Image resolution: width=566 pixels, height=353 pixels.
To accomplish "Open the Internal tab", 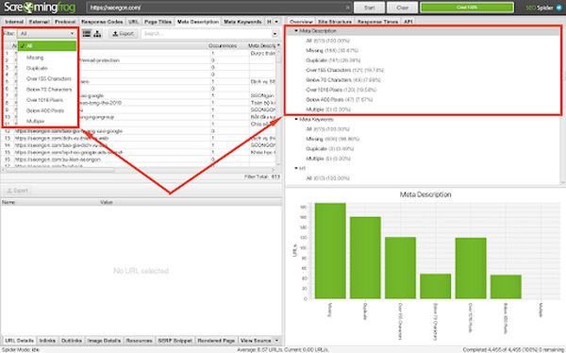I will point(14,22).
